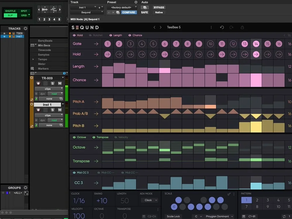Click the pattern loop icon

point(284,216)
